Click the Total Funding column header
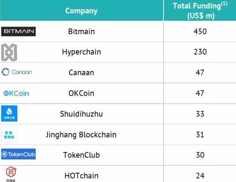 click(200, 10)
